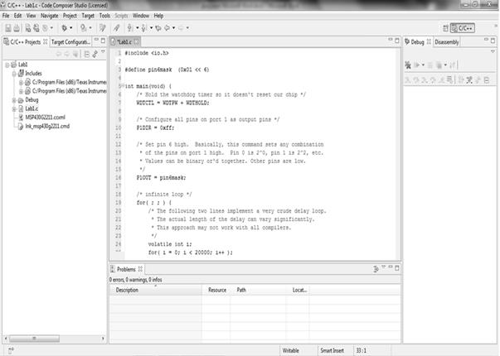The image size is (500, 356).
Task: Click the bug-shaped Debug launch icon
Action: [x=65, y=28]
